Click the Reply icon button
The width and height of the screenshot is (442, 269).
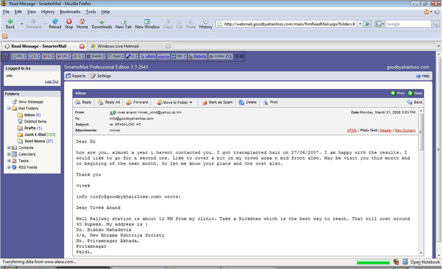click(x=83, y=102)
